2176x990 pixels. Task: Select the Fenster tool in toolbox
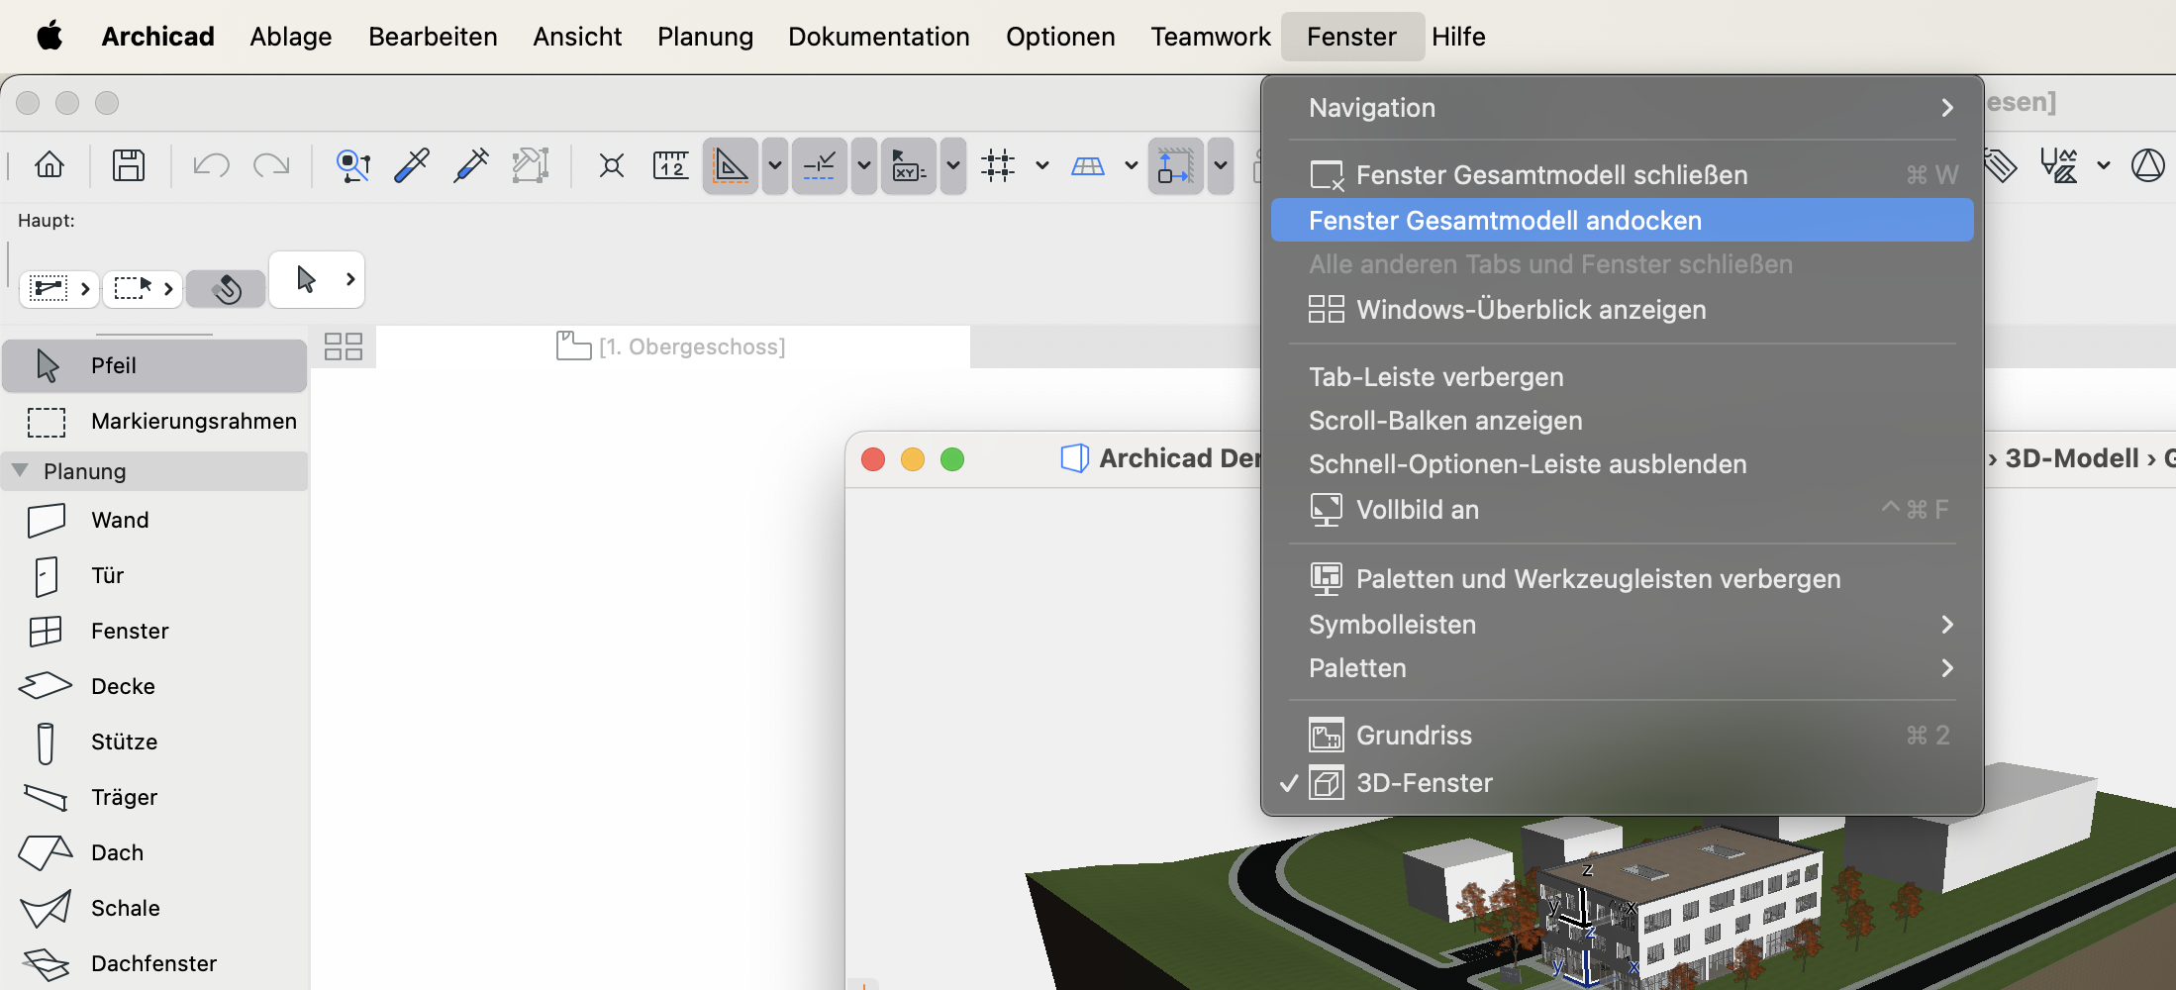pyautogui.click(x=154, y=631)
